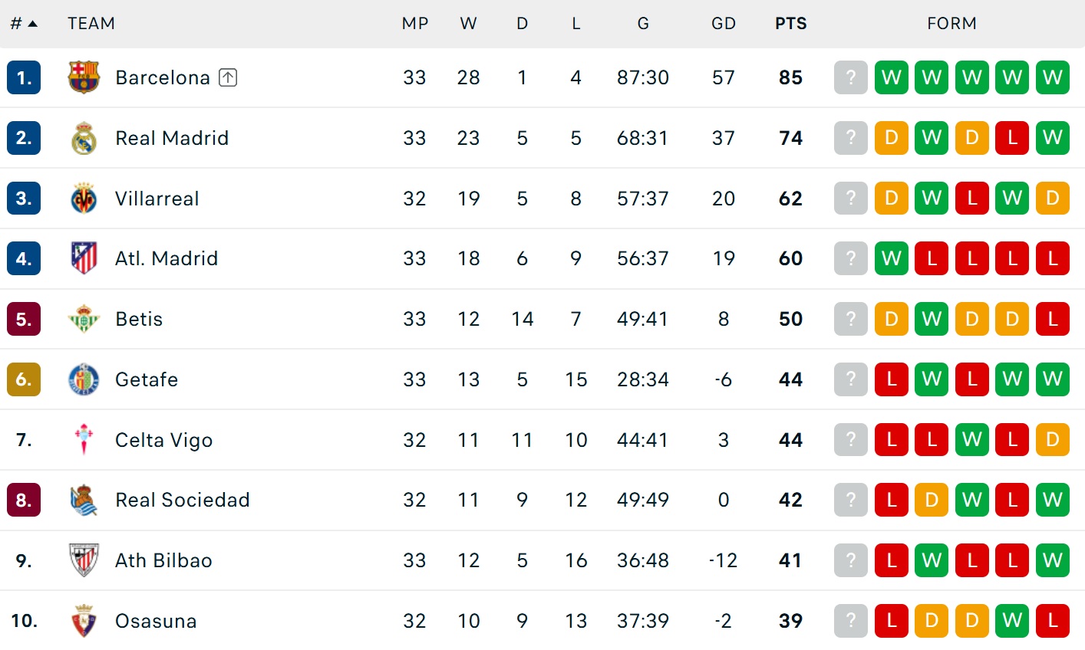The image size is (1085, 650).
Task: Click Real Madrid's red L form badge
Action: click(x=1012, y=138)
